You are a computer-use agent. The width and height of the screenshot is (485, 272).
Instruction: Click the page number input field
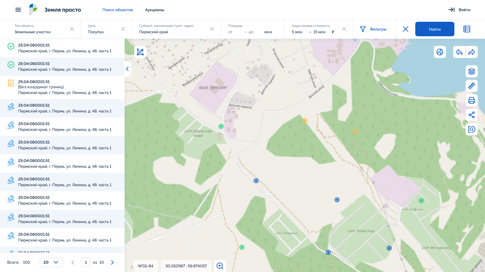click(x=86, y=262)
